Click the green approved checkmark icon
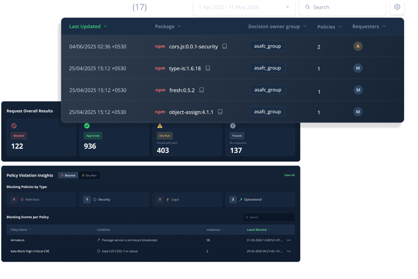This screenshot has height=279, width=418. click(x=87, y=125)
